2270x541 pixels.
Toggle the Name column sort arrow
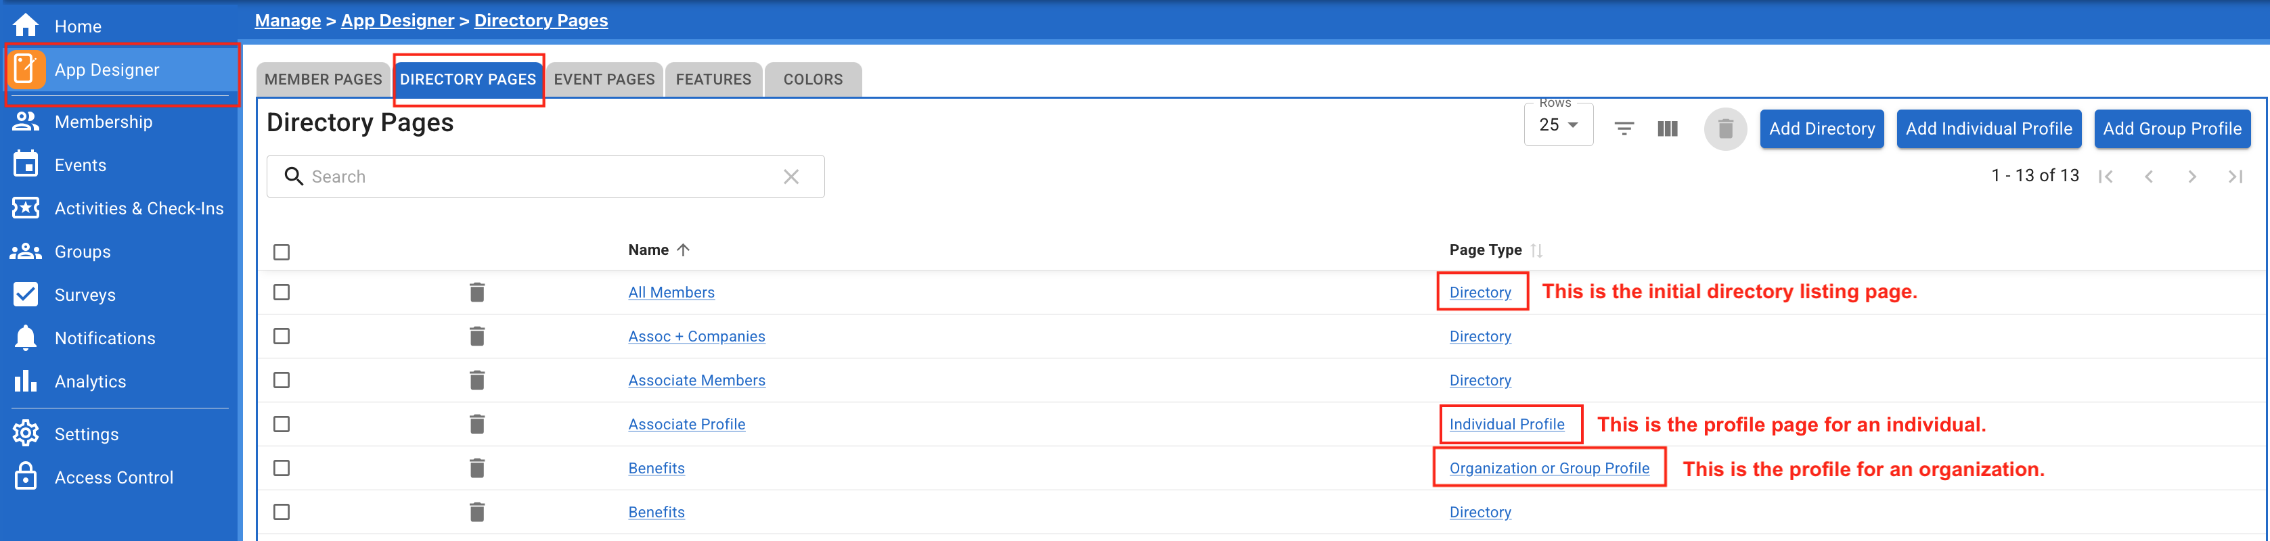tap(685, 250)
